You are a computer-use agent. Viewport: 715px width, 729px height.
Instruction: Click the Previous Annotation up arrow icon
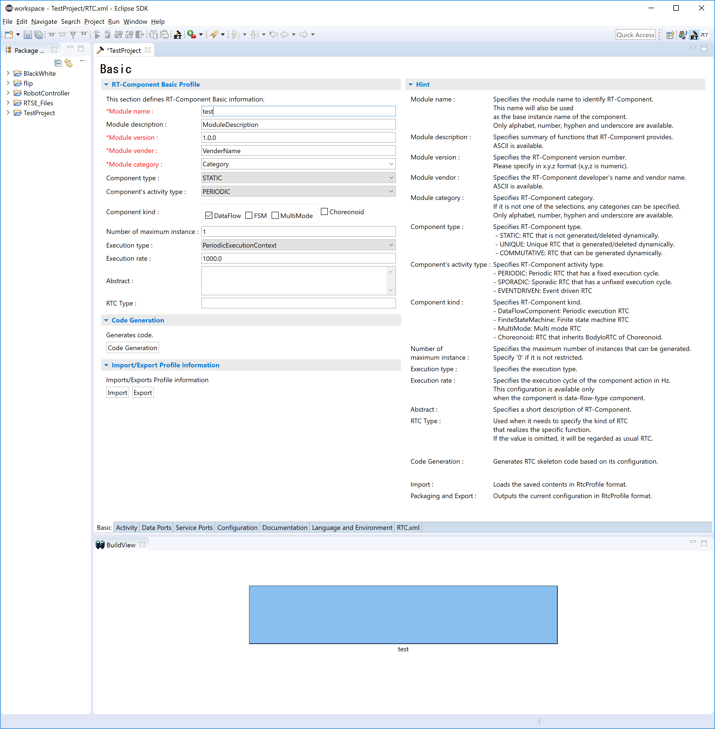click(x=254, y=35)
